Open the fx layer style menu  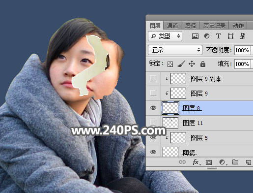[x=196, y=162]
